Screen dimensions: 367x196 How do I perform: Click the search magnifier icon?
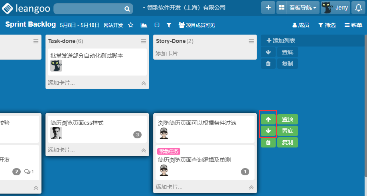[127, 8]
